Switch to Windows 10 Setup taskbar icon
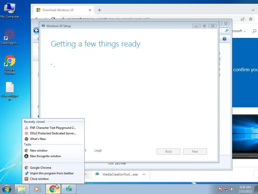The height and width of the screenshot is (194, 258). [x=69, y=189]
